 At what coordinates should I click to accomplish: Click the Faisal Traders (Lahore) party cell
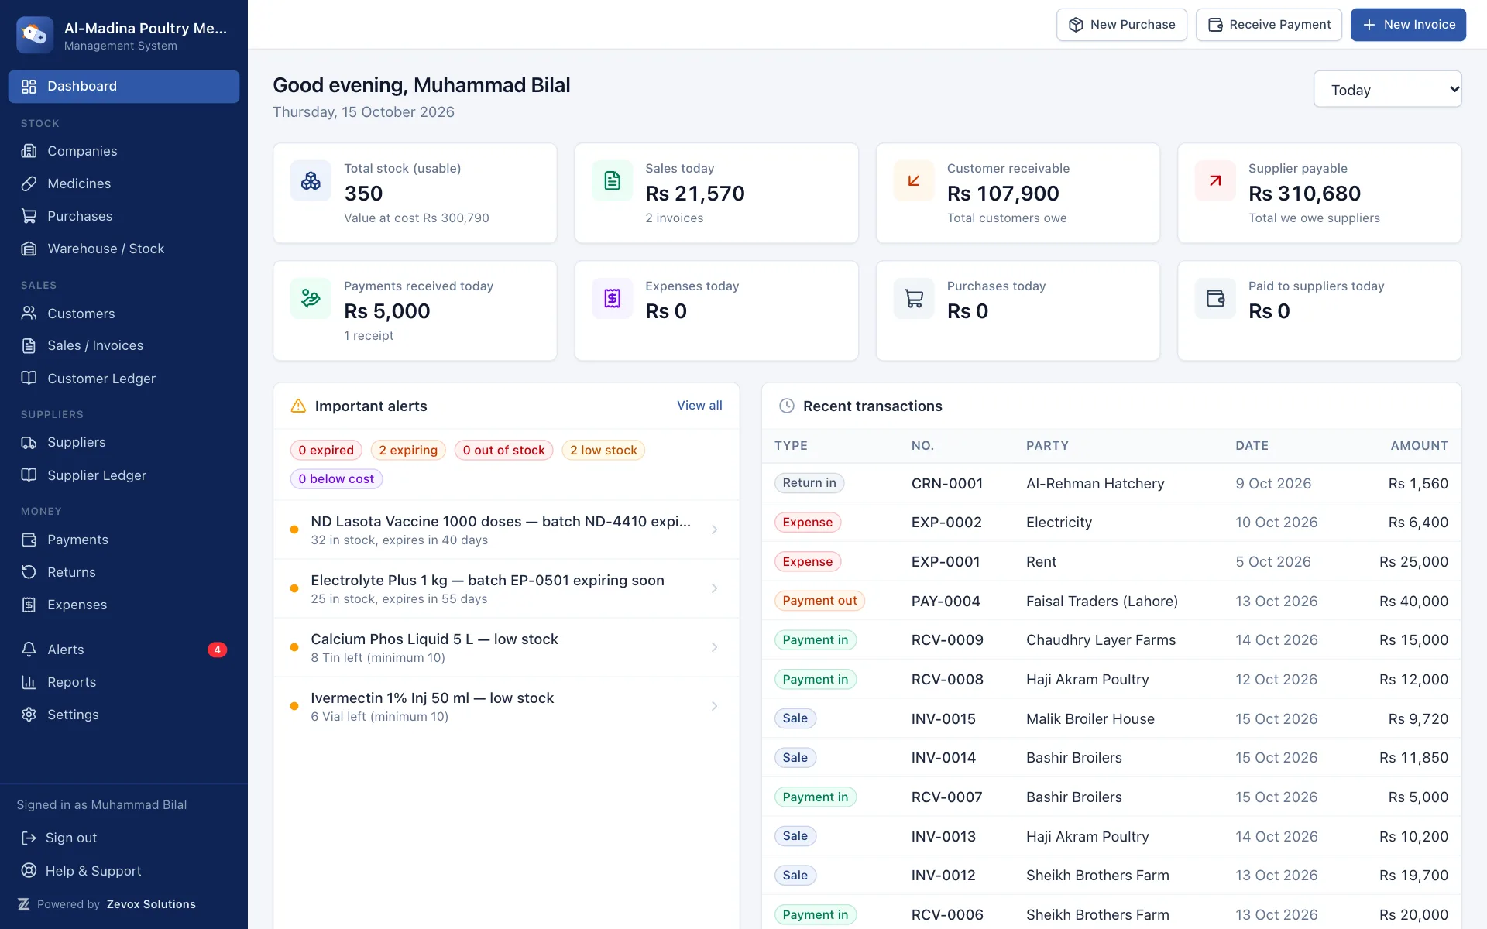point(1102,602)
